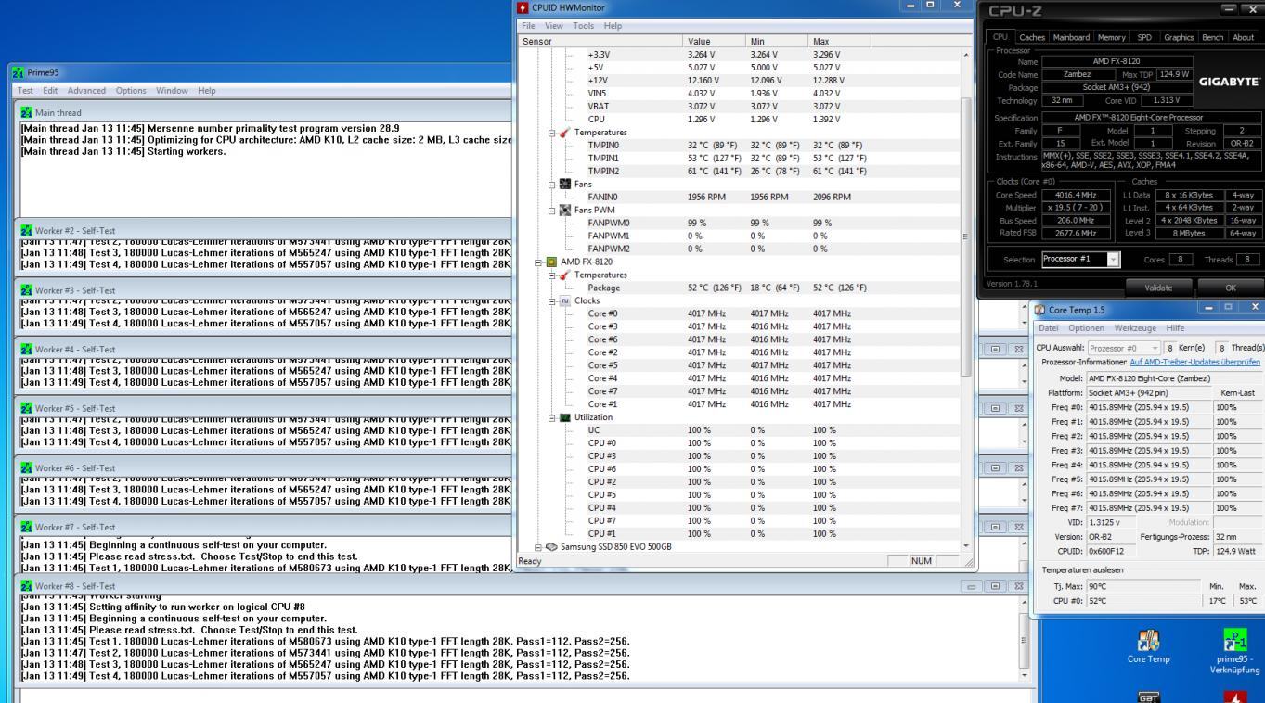Viewport: 1265px width, 703px height.
Task: Collapse the Temperatures node above TMPIN0
Action: (553, 133)
